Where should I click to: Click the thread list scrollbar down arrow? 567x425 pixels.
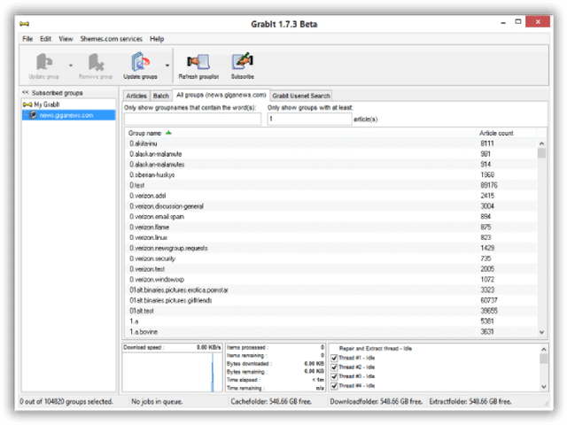(543, 387)
